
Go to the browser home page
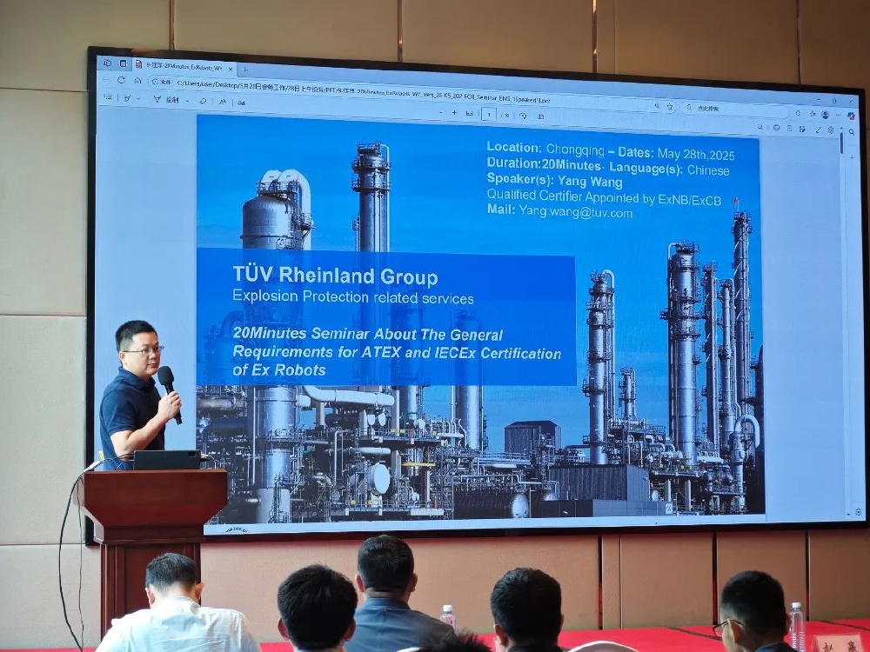[x=137, y=80]
